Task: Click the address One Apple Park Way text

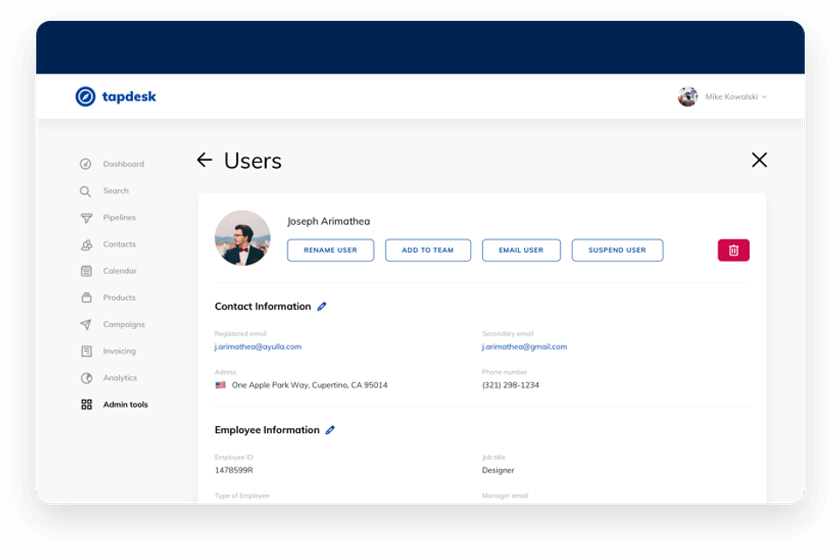Action: click(x=310, y=385)
